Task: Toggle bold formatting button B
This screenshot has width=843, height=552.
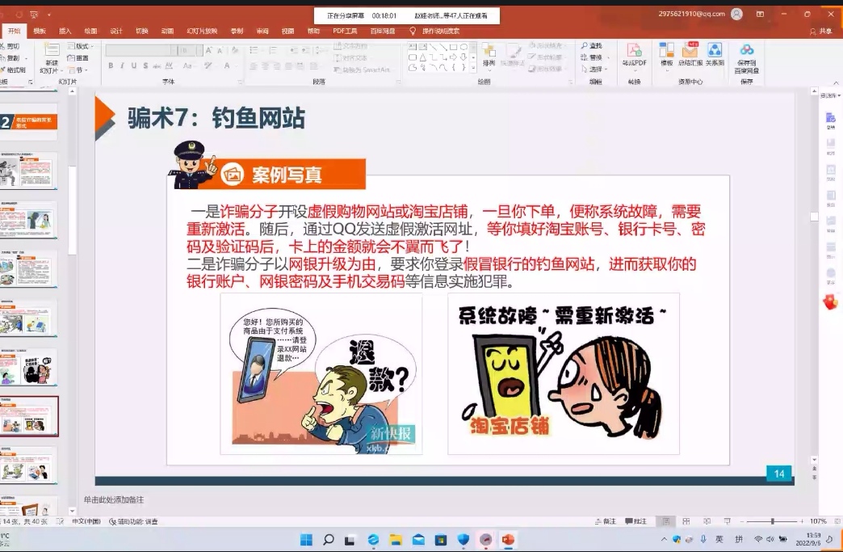Action: point(111,66)
